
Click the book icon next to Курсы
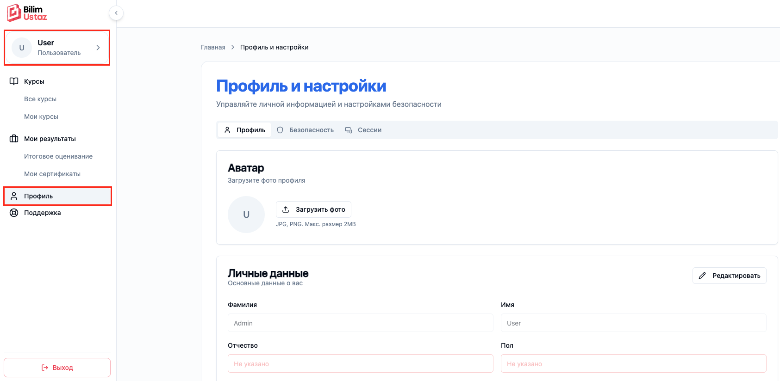tap(14, 81)
